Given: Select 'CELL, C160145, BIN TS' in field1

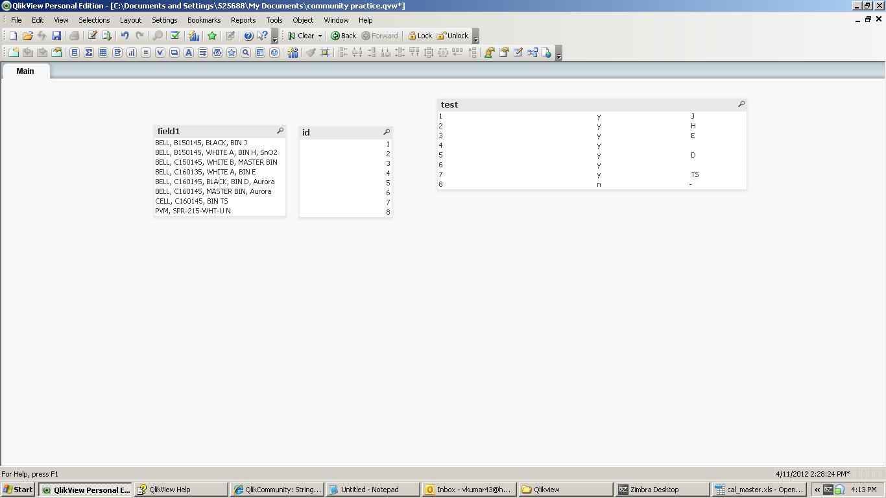Looking at the screenshot, I should [191, 201].
